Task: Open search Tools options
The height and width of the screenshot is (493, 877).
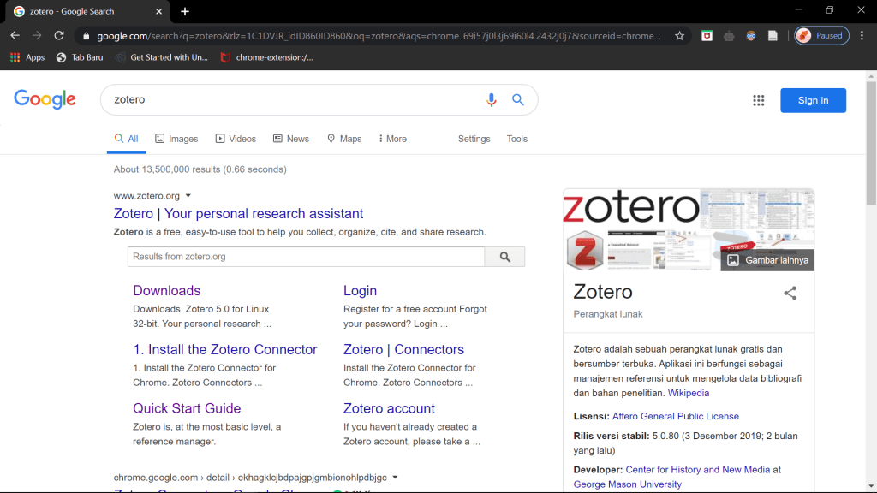Action: pos(516,139)
